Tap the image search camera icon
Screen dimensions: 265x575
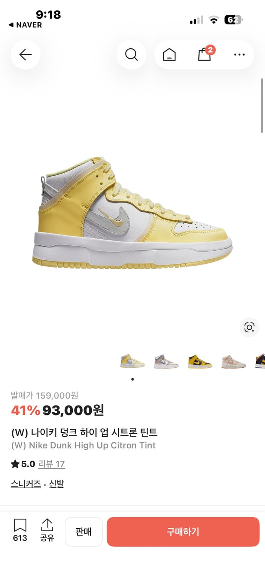pyautogui.click(x=249, y=327)
